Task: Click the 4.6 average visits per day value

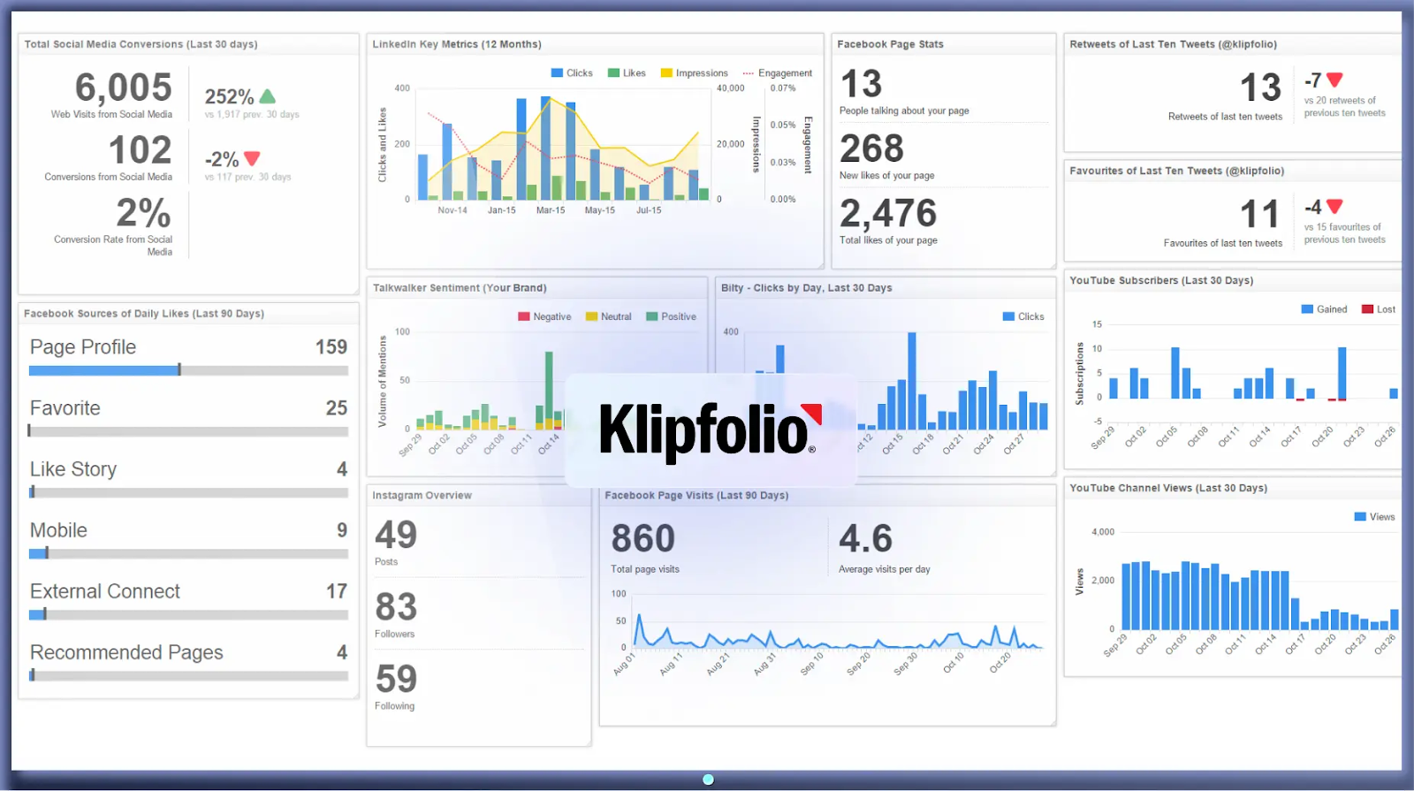Action: point(865,539)
